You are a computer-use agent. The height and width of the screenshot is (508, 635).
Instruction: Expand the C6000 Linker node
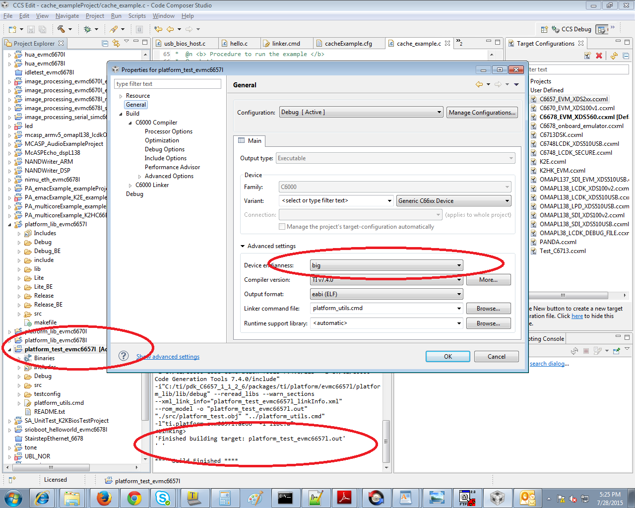pyautogui.click(x=130, y=186)
